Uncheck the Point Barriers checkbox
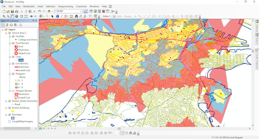Viewport: 259px width, 139px height. pos(13,43)
